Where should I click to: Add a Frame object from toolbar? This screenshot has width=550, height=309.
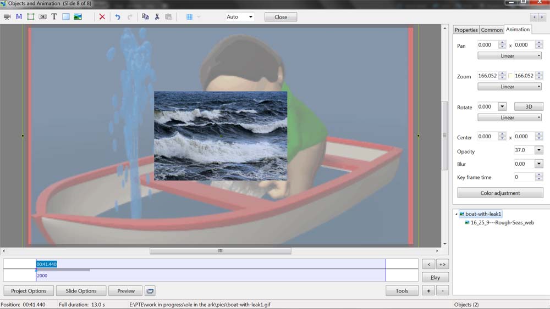30,17
